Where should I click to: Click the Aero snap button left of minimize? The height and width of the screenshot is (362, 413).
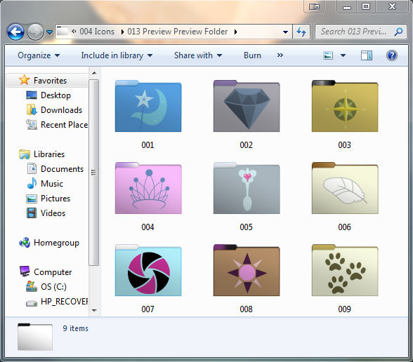coord(314,6)
